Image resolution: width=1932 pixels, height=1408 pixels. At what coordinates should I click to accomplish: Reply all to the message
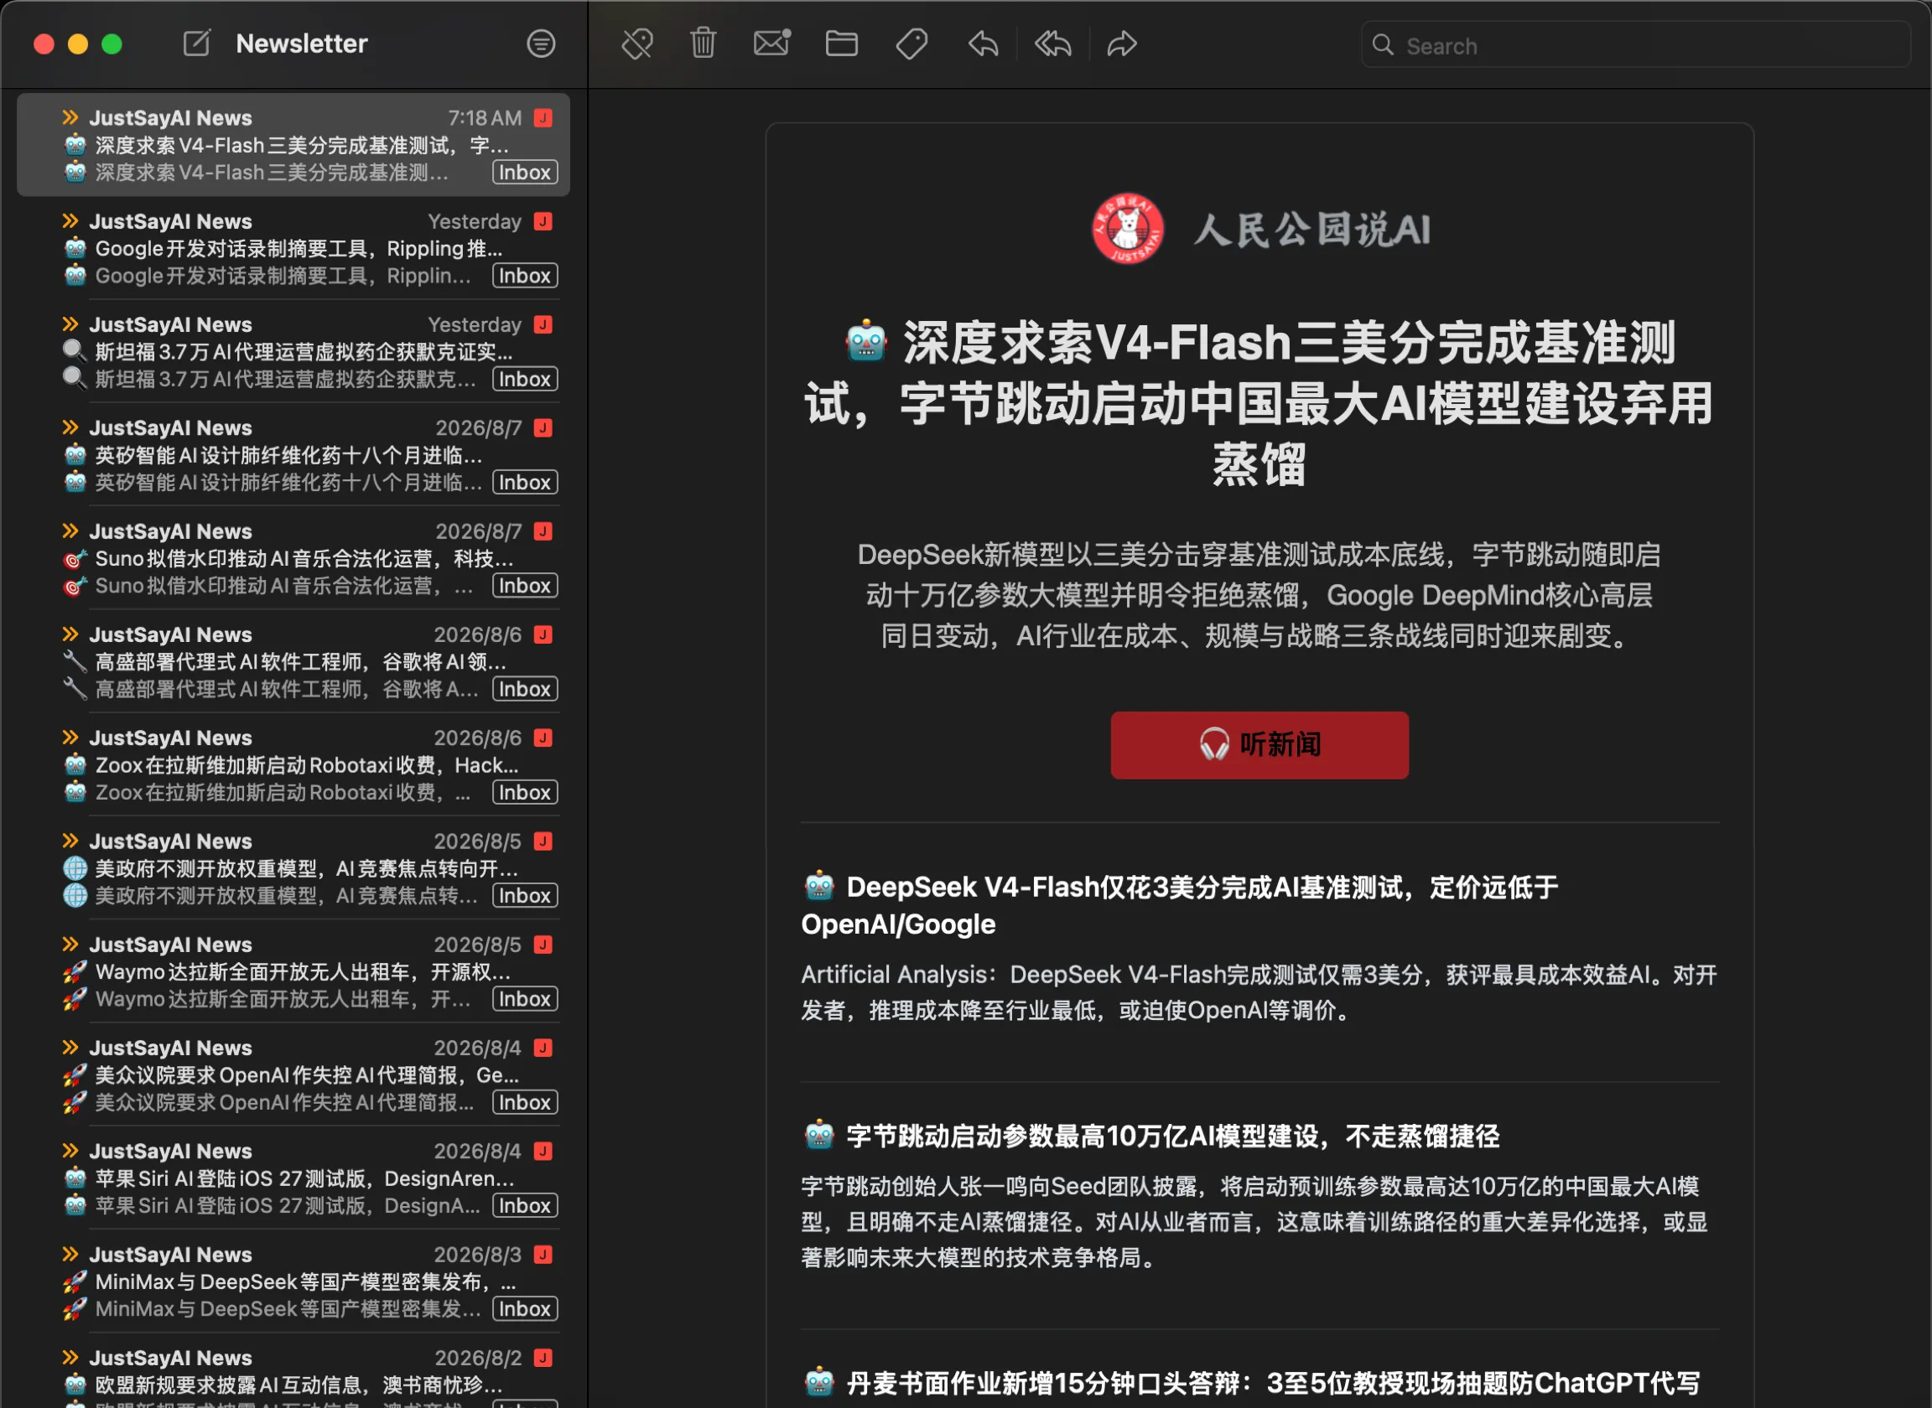click(1053, 44)
